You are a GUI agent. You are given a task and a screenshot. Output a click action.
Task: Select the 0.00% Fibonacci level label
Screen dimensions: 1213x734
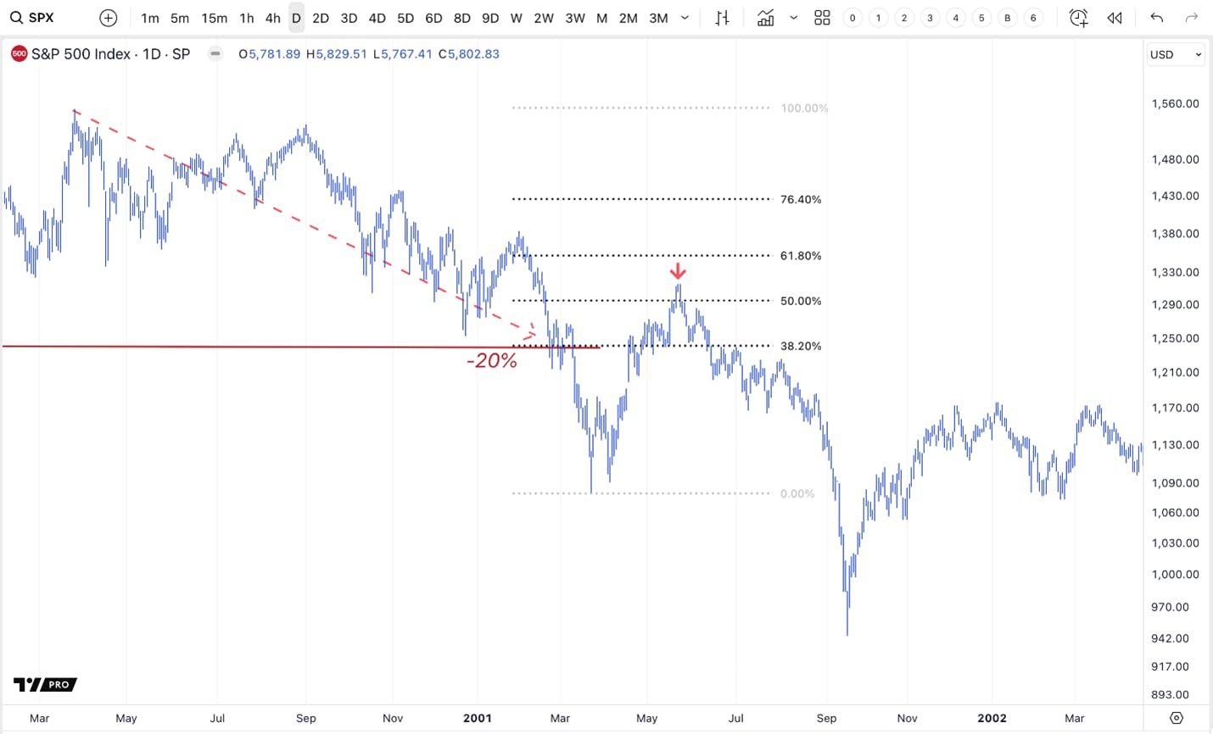point(797,493)
